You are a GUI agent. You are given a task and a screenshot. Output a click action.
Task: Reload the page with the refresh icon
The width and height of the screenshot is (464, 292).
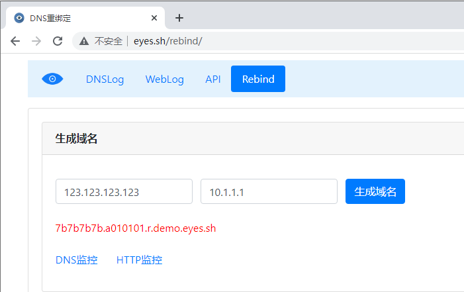(x=58, y=41)
